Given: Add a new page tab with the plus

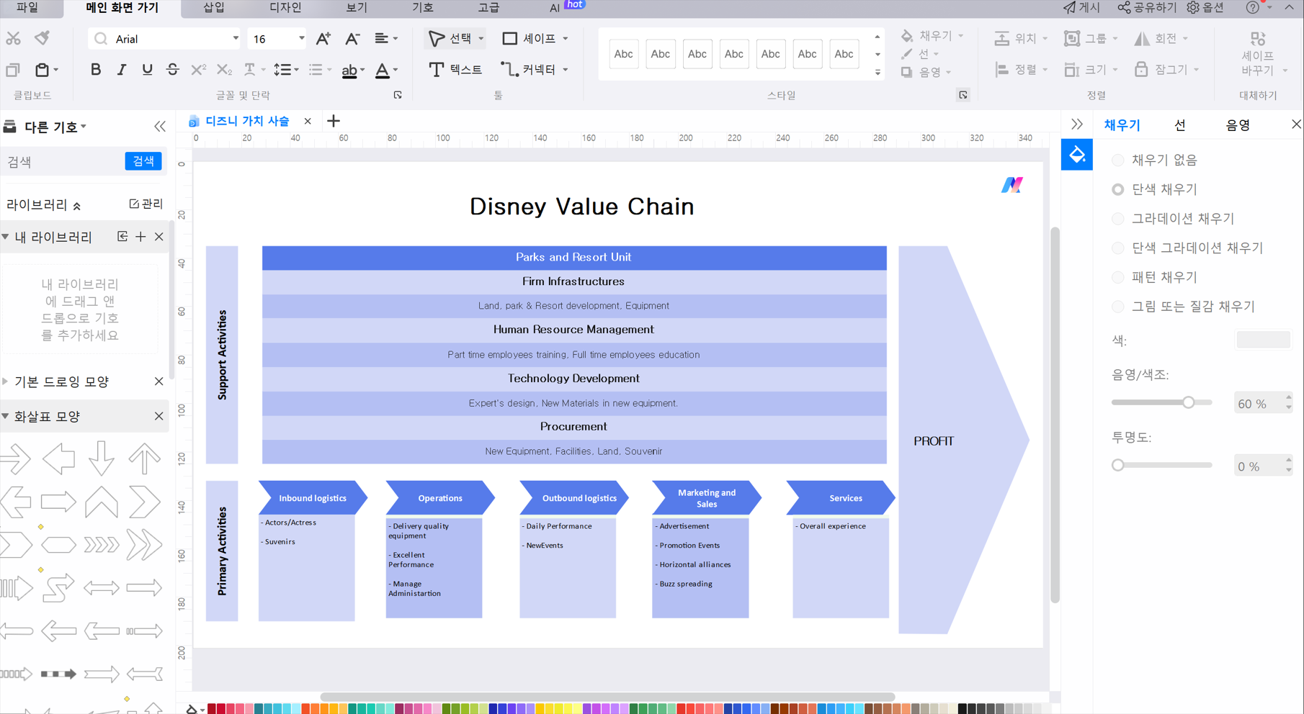Looking at the screenshot, I should [334, 121].
